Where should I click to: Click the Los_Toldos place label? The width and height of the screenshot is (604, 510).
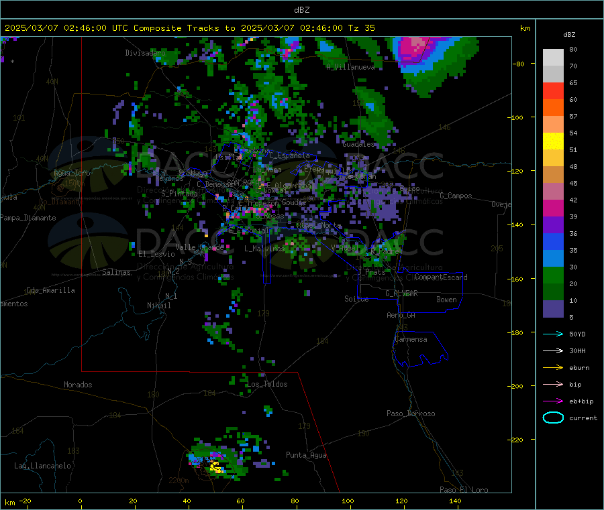pyautogui.click(x=267, y=384)
